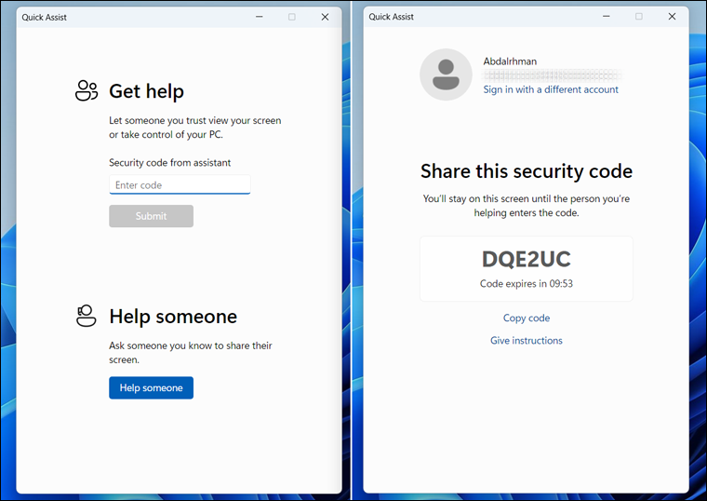Viewport: 707px width, 501px height.
Task: Click the disabled maximize button in left window
Action: tap(292, 17)
